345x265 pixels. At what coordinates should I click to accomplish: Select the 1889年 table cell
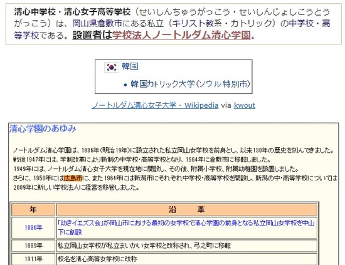tap(33, 246)
